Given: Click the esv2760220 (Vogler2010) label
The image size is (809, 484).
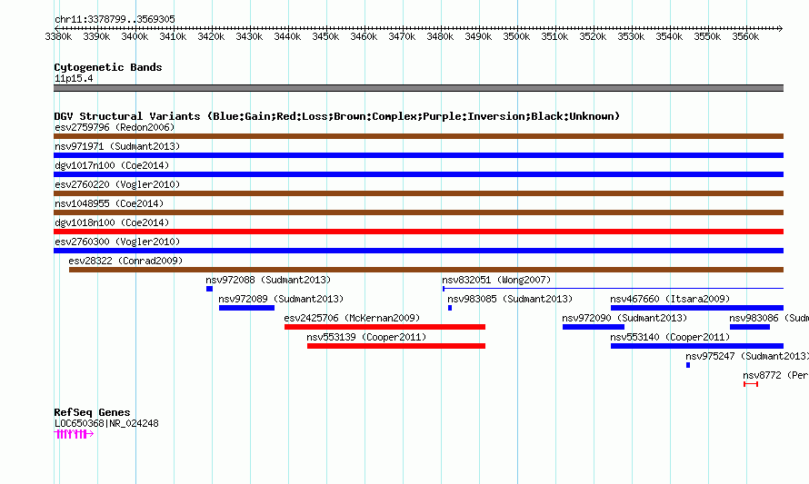Looking at the screenshot, I should coord(117,184).
